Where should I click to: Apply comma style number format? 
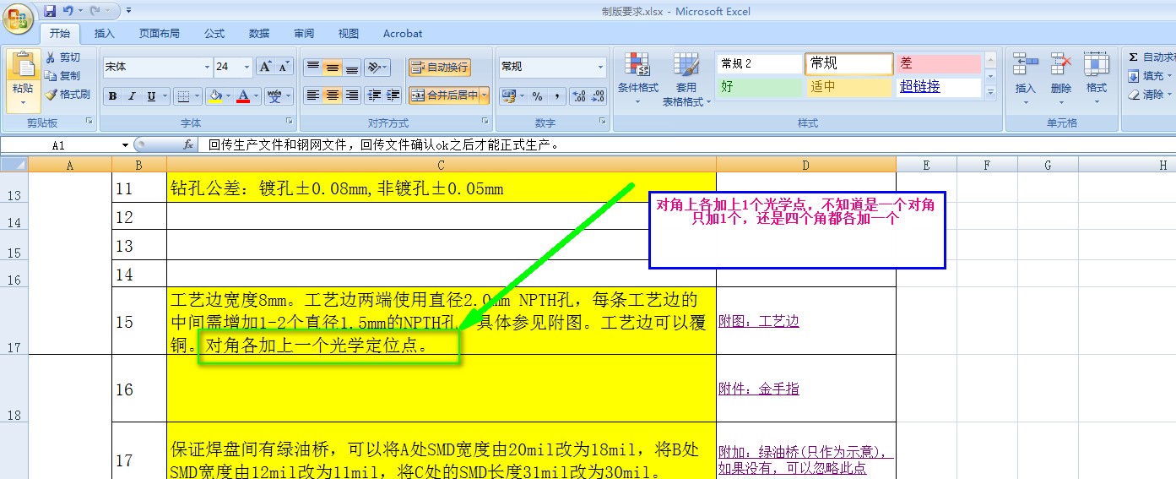coord(557,95)
